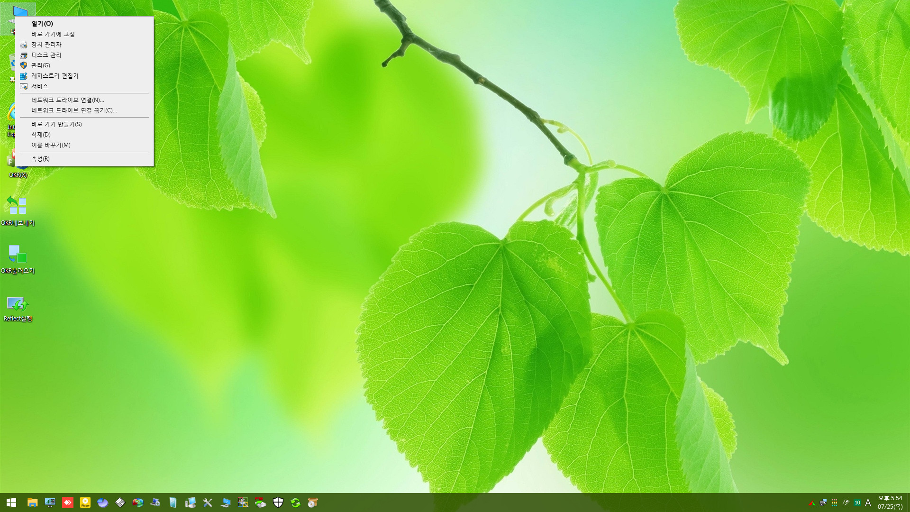Open the black and white shield taskbar icon
Screen dimensions: 910x512
pos(278,503)
